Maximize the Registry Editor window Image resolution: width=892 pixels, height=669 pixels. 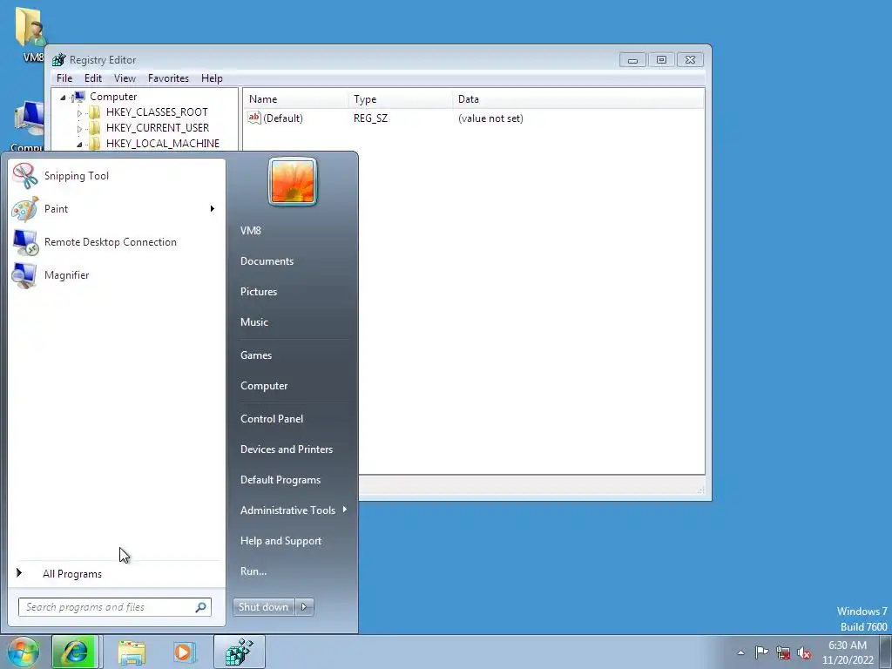(661, 60)
